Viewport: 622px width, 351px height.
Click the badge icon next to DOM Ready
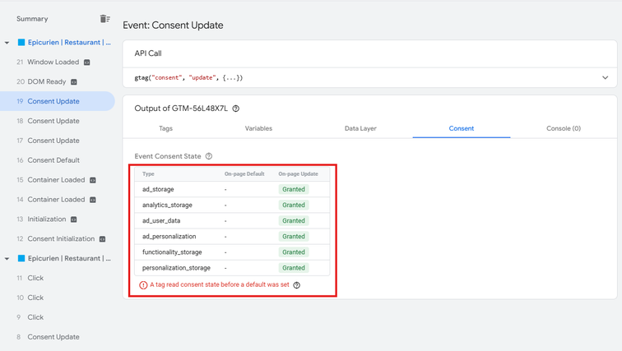[x=74, y=82]
